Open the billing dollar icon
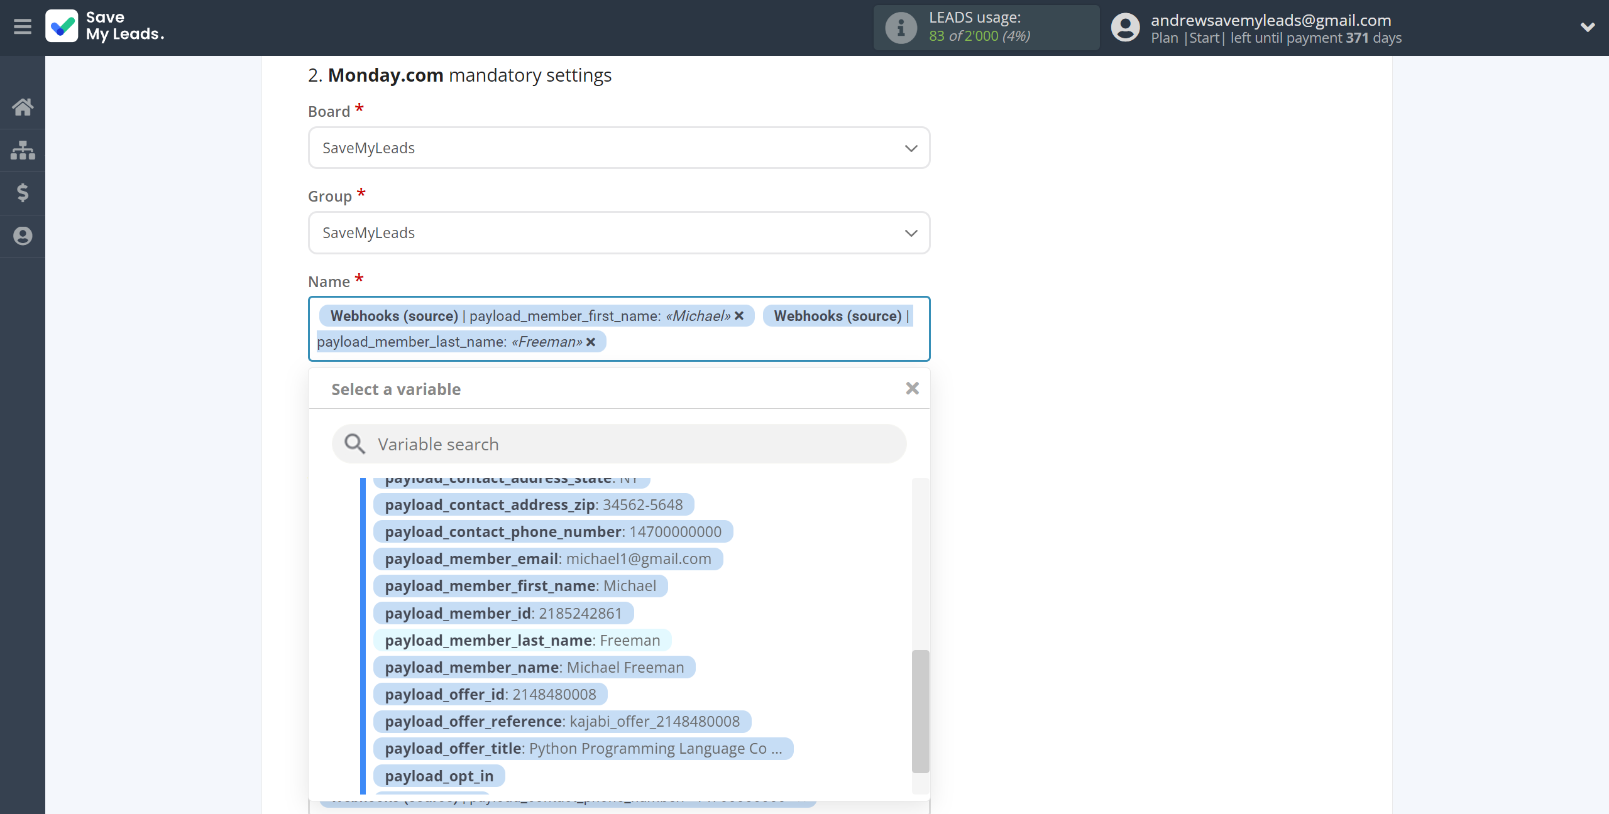The height and width of the screenshot is (814, 1609). [x=23, y=193]
